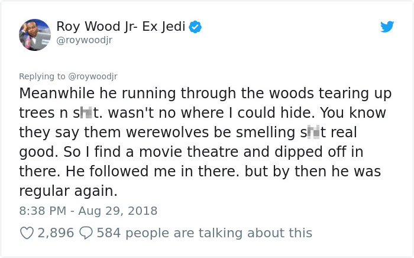Click the 2,896 likes count
Screen dimensions: 414x258
[56, 233]
